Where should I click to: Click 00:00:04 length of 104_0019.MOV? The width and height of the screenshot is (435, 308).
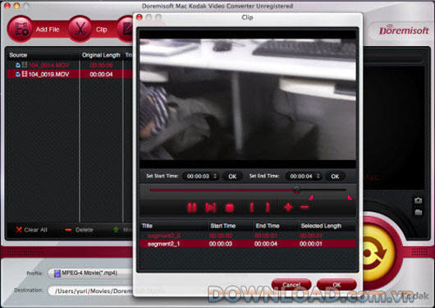click(101, 74)
